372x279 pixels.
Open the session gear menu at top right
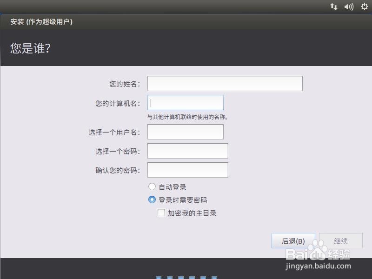(364, 7)
